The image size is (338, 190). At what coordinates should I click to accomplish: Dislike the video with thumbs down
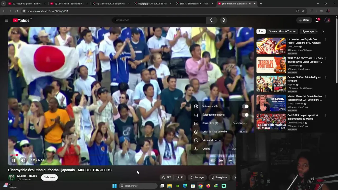180,177
